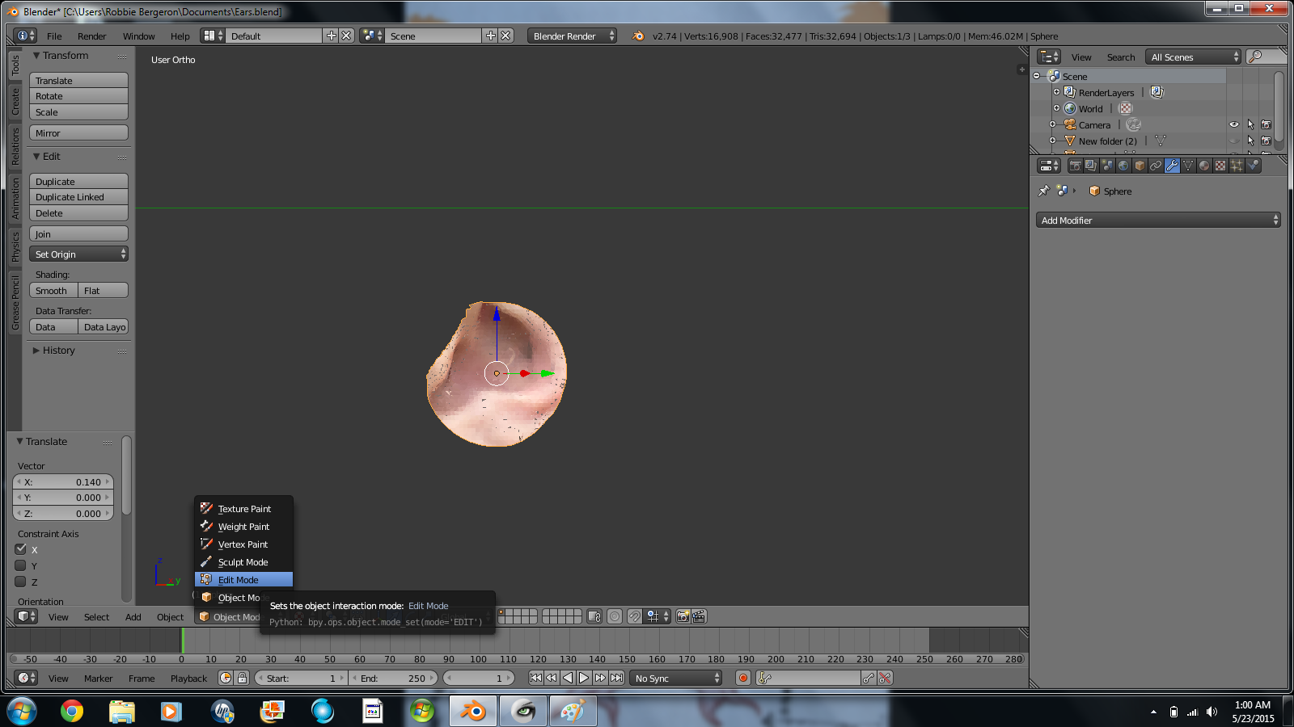
Task: Click the Translate button
Action: click(x=78, y=80)
